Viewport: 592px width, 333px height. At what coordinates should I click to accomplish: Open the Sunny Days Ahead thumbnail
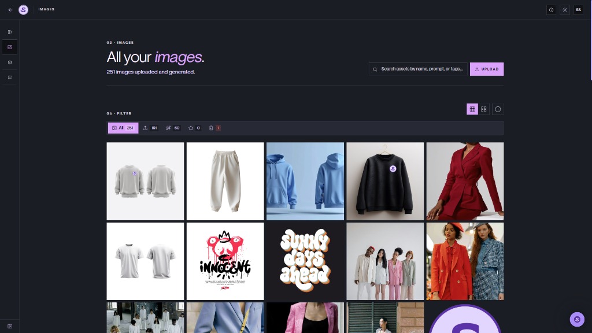click(x=305, y=261)
